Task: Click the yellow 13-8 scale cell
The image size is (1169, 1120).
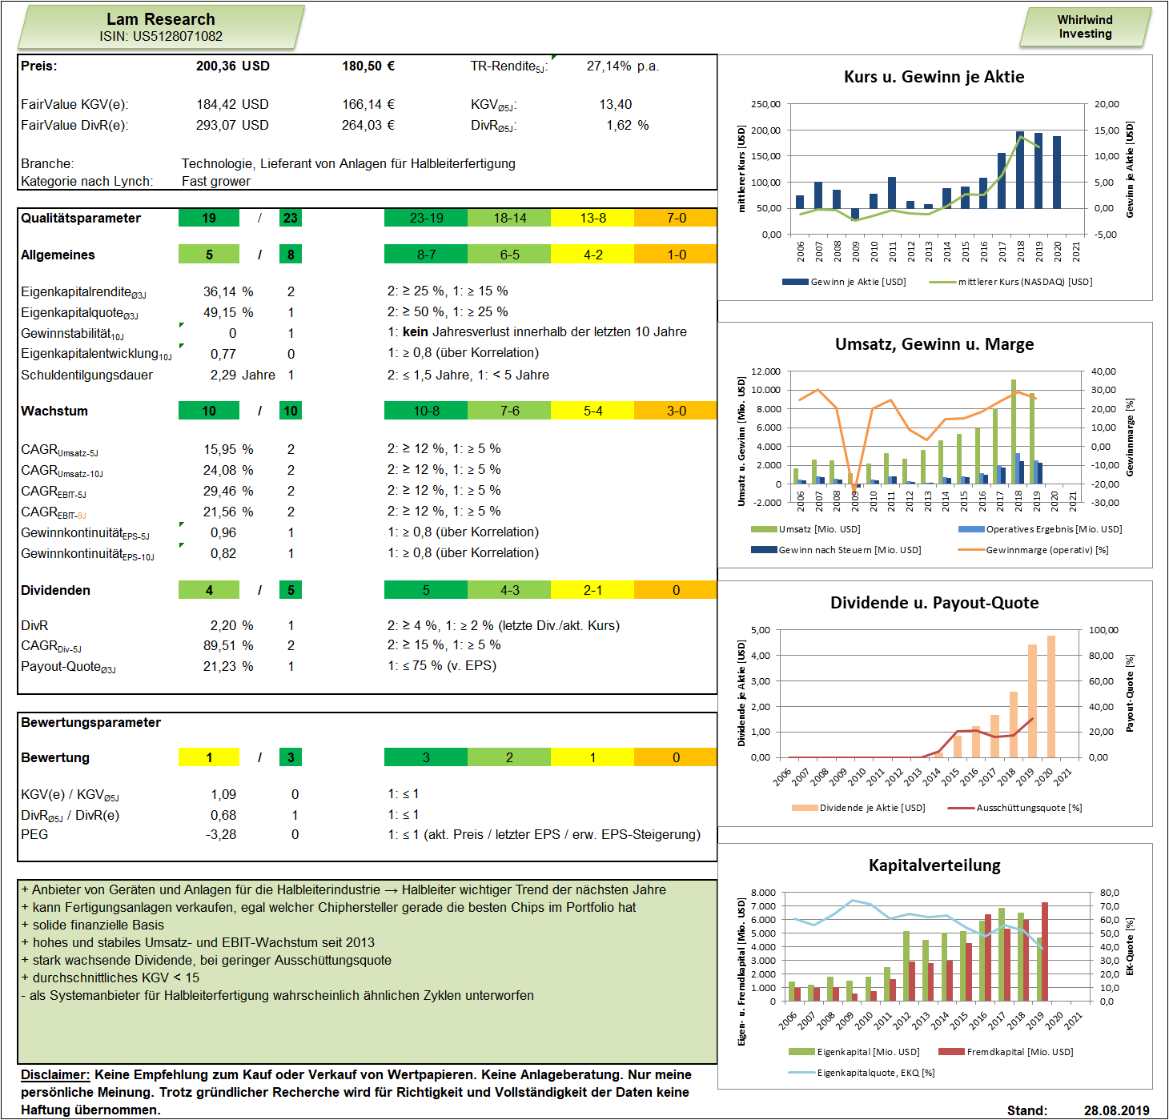Action: click(593, 218)
